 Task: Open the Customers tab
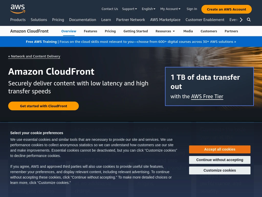click(x=209, y=31)
